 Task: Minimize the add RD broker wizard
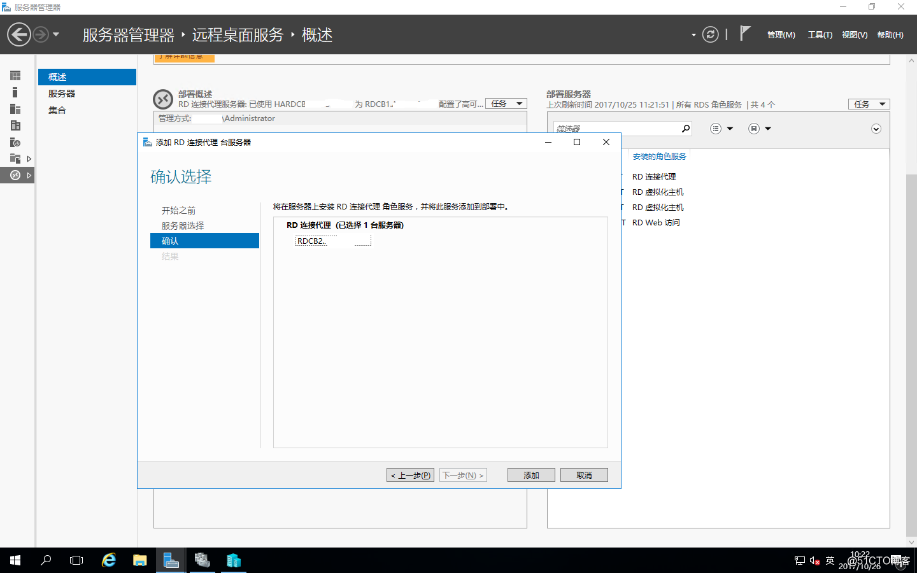[x=548, y=142]
